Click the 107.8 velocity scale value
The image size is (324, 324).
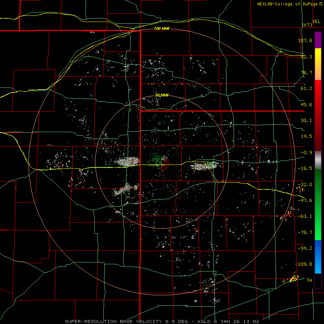305,40
